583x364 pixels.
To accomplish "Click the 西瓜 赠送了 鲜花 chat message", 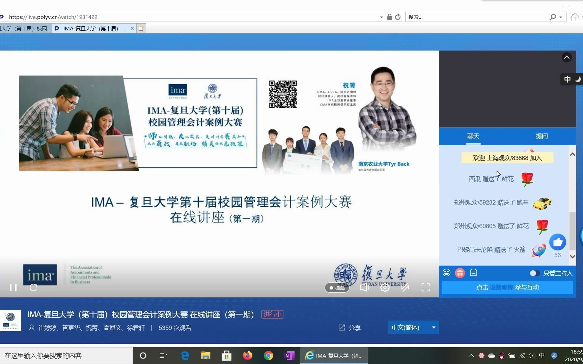I will pos(501,179).
